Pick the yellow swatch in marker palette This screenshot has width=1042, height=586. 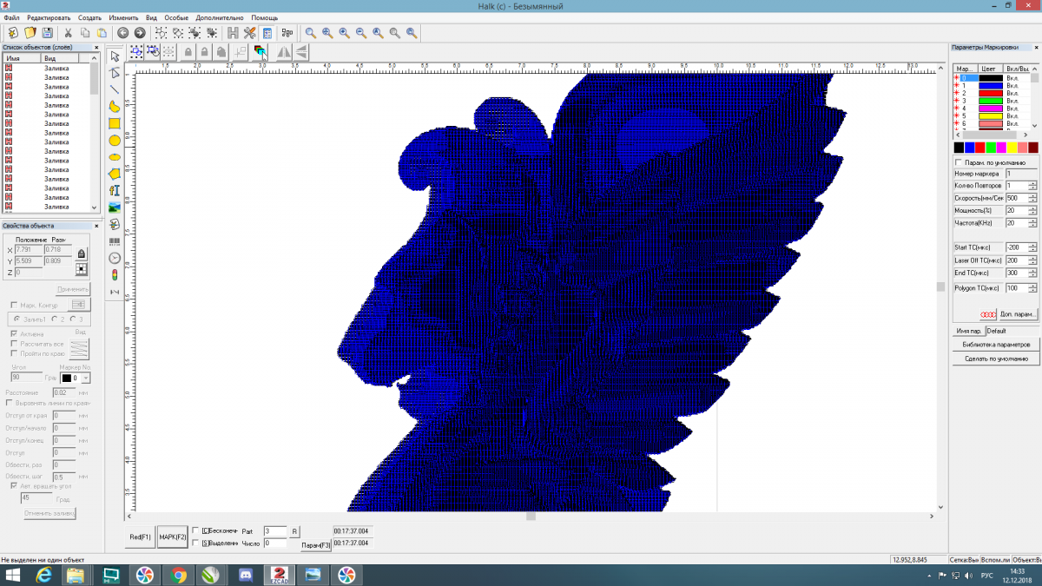[x=1012, y=148]
